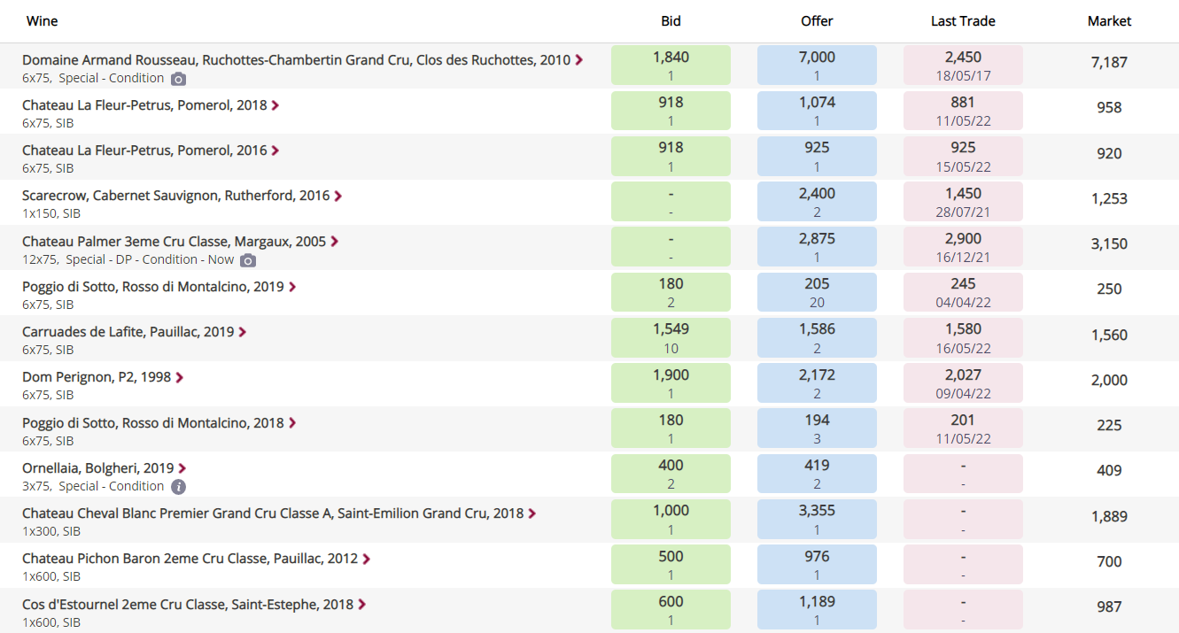Click last trade 2,027 dated 09/04/22
This screenshot has height=633, width=1179.
pyautogui.click(x=963, y=383)
